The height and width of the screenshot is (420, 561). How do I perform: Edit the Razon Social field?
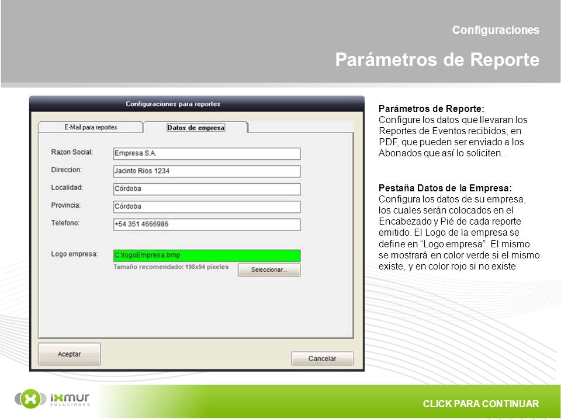coord(207,153)
